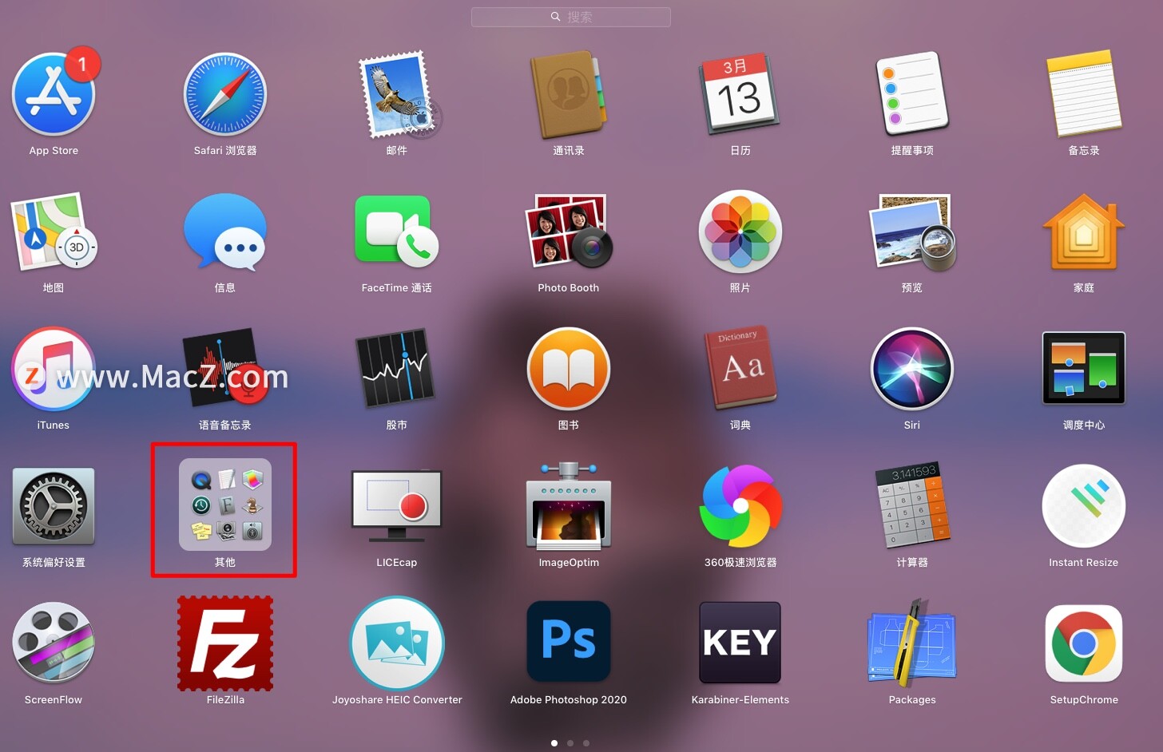This screenshot has width=1163, height=752.
Task: Open 备忘录 notes app
Action: pyautogui.click(x=1084, y=94)
